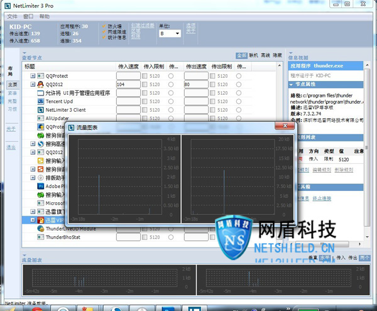Screen dimensions: 377x311
Task: Toggle 防火墙 firewall checkmark
Action: tap(104, 26)
